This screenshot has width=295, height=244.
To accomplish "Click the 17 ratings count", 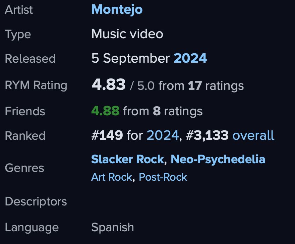I will (x=195, y=85).
